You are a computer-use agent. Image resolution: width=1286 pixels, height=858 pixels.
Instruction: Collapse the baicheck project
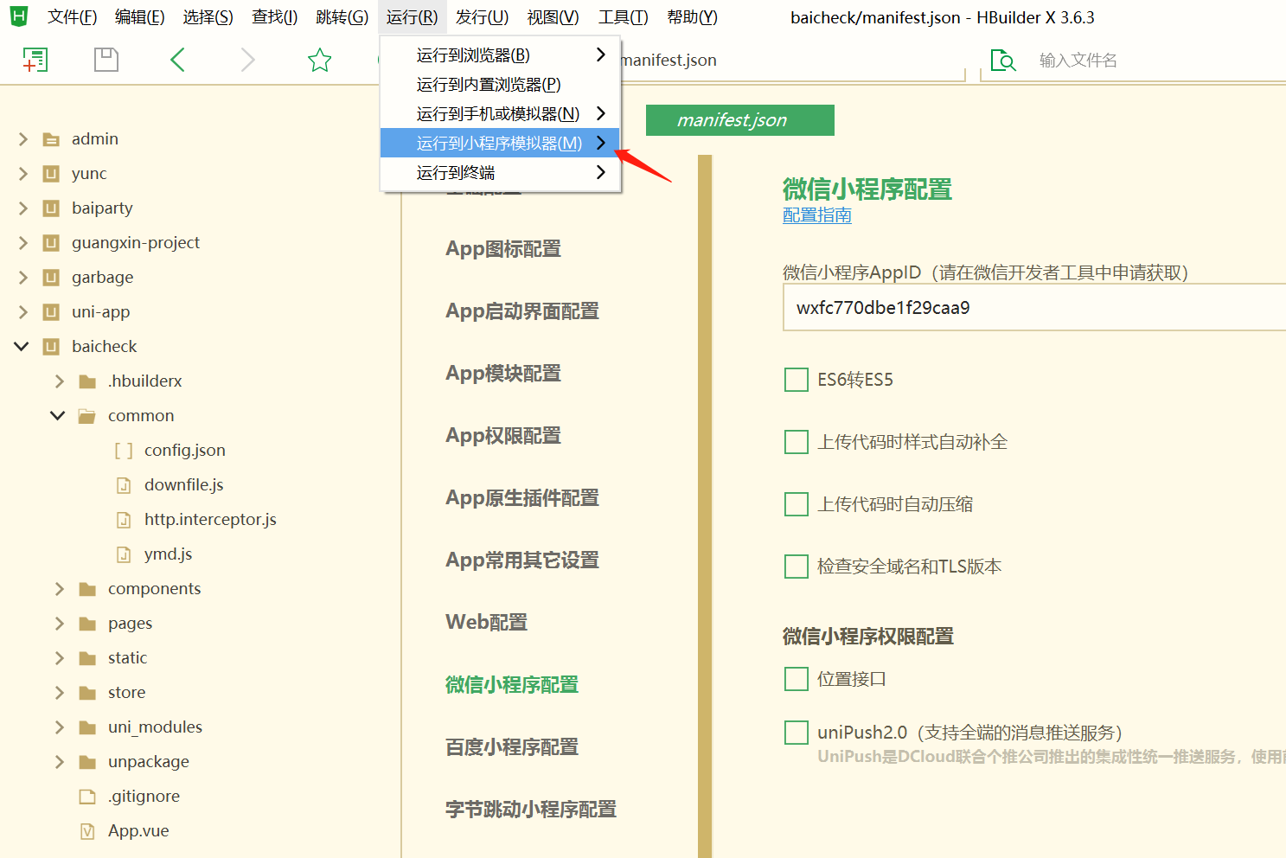tap(22, 347)
